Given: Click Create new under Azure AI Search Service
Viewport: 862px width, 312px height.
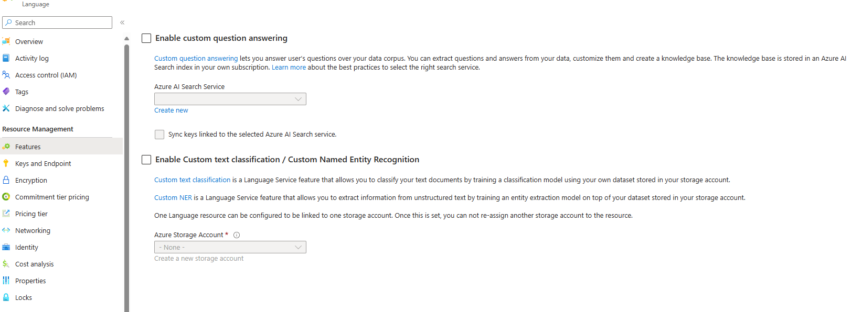Looking at the screenshot, I should 171,110.
